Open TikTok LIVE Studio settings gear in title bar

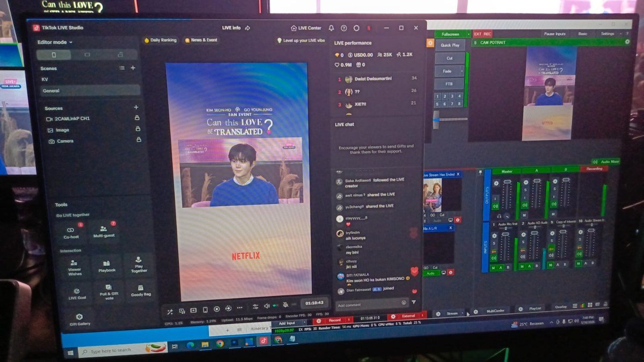pos(356,28)
